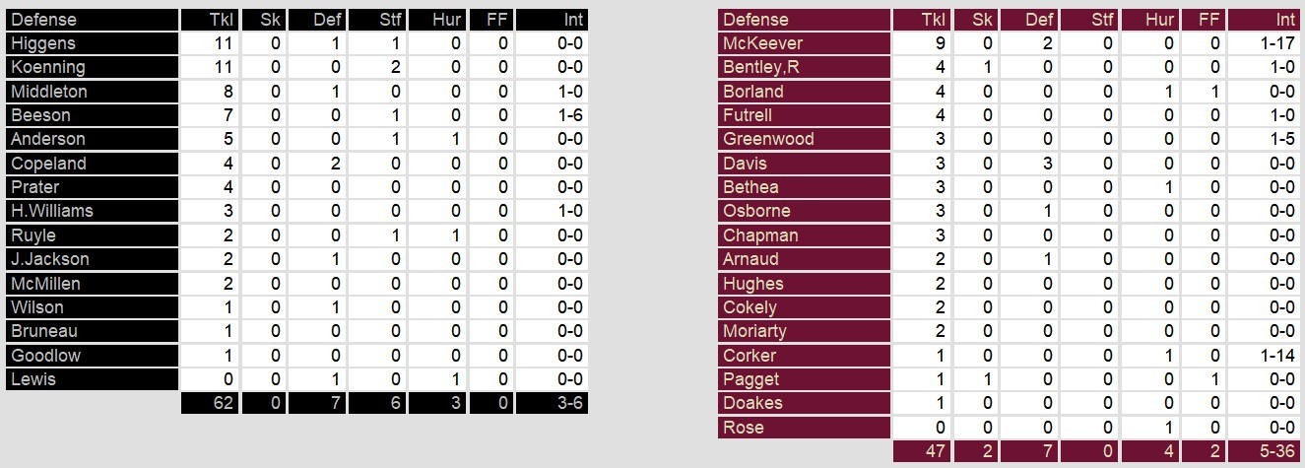1305x468 pixels.
Task: Click the Rose player name
Action: tap(743, 428)
